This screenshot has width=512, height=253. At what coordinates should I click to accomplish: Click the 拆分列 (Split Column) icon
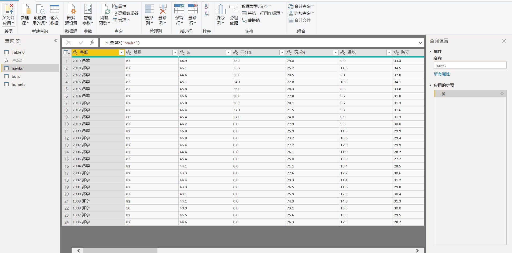tap(220, 9)
